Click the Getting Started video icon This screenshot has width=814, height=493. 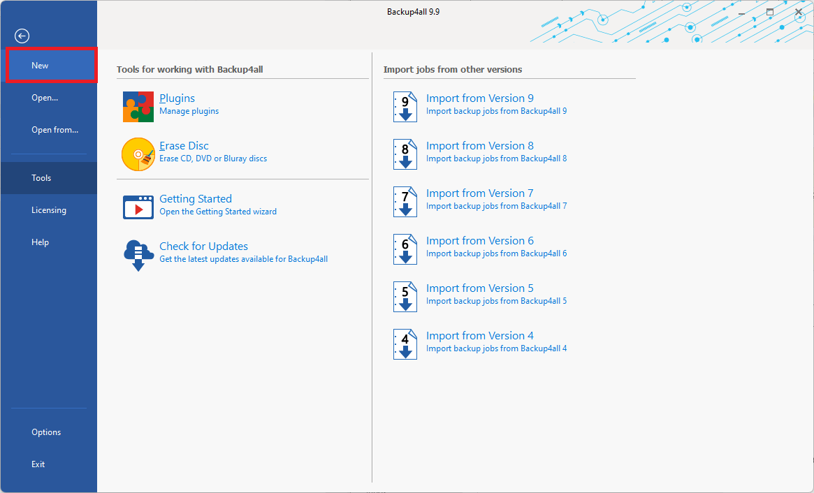(138, 207)
